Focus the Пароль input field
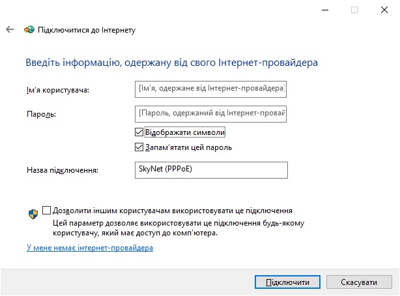Screen dimensions: 400x296 coord(210,114)
